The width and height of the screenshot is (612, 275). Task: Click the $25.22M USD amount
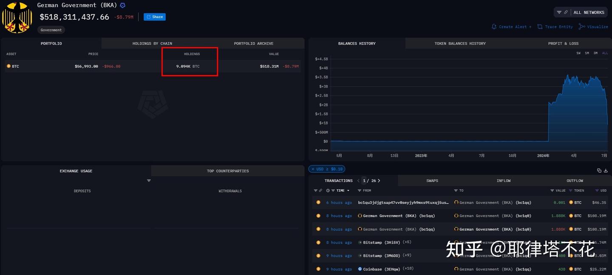599,269
